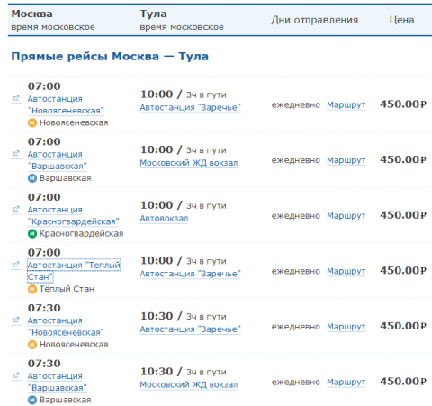Click blue metro icon on 07:00 Варшавская row

(32, 178)
